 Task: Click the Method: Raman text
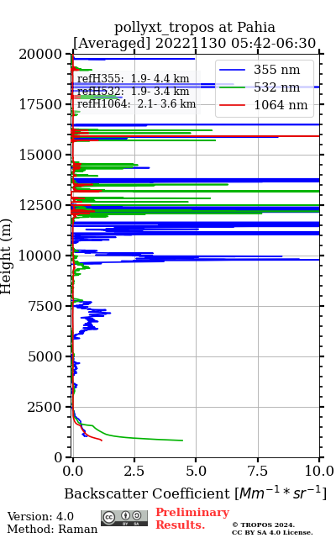pyautogui.click(x=52, y=530)
